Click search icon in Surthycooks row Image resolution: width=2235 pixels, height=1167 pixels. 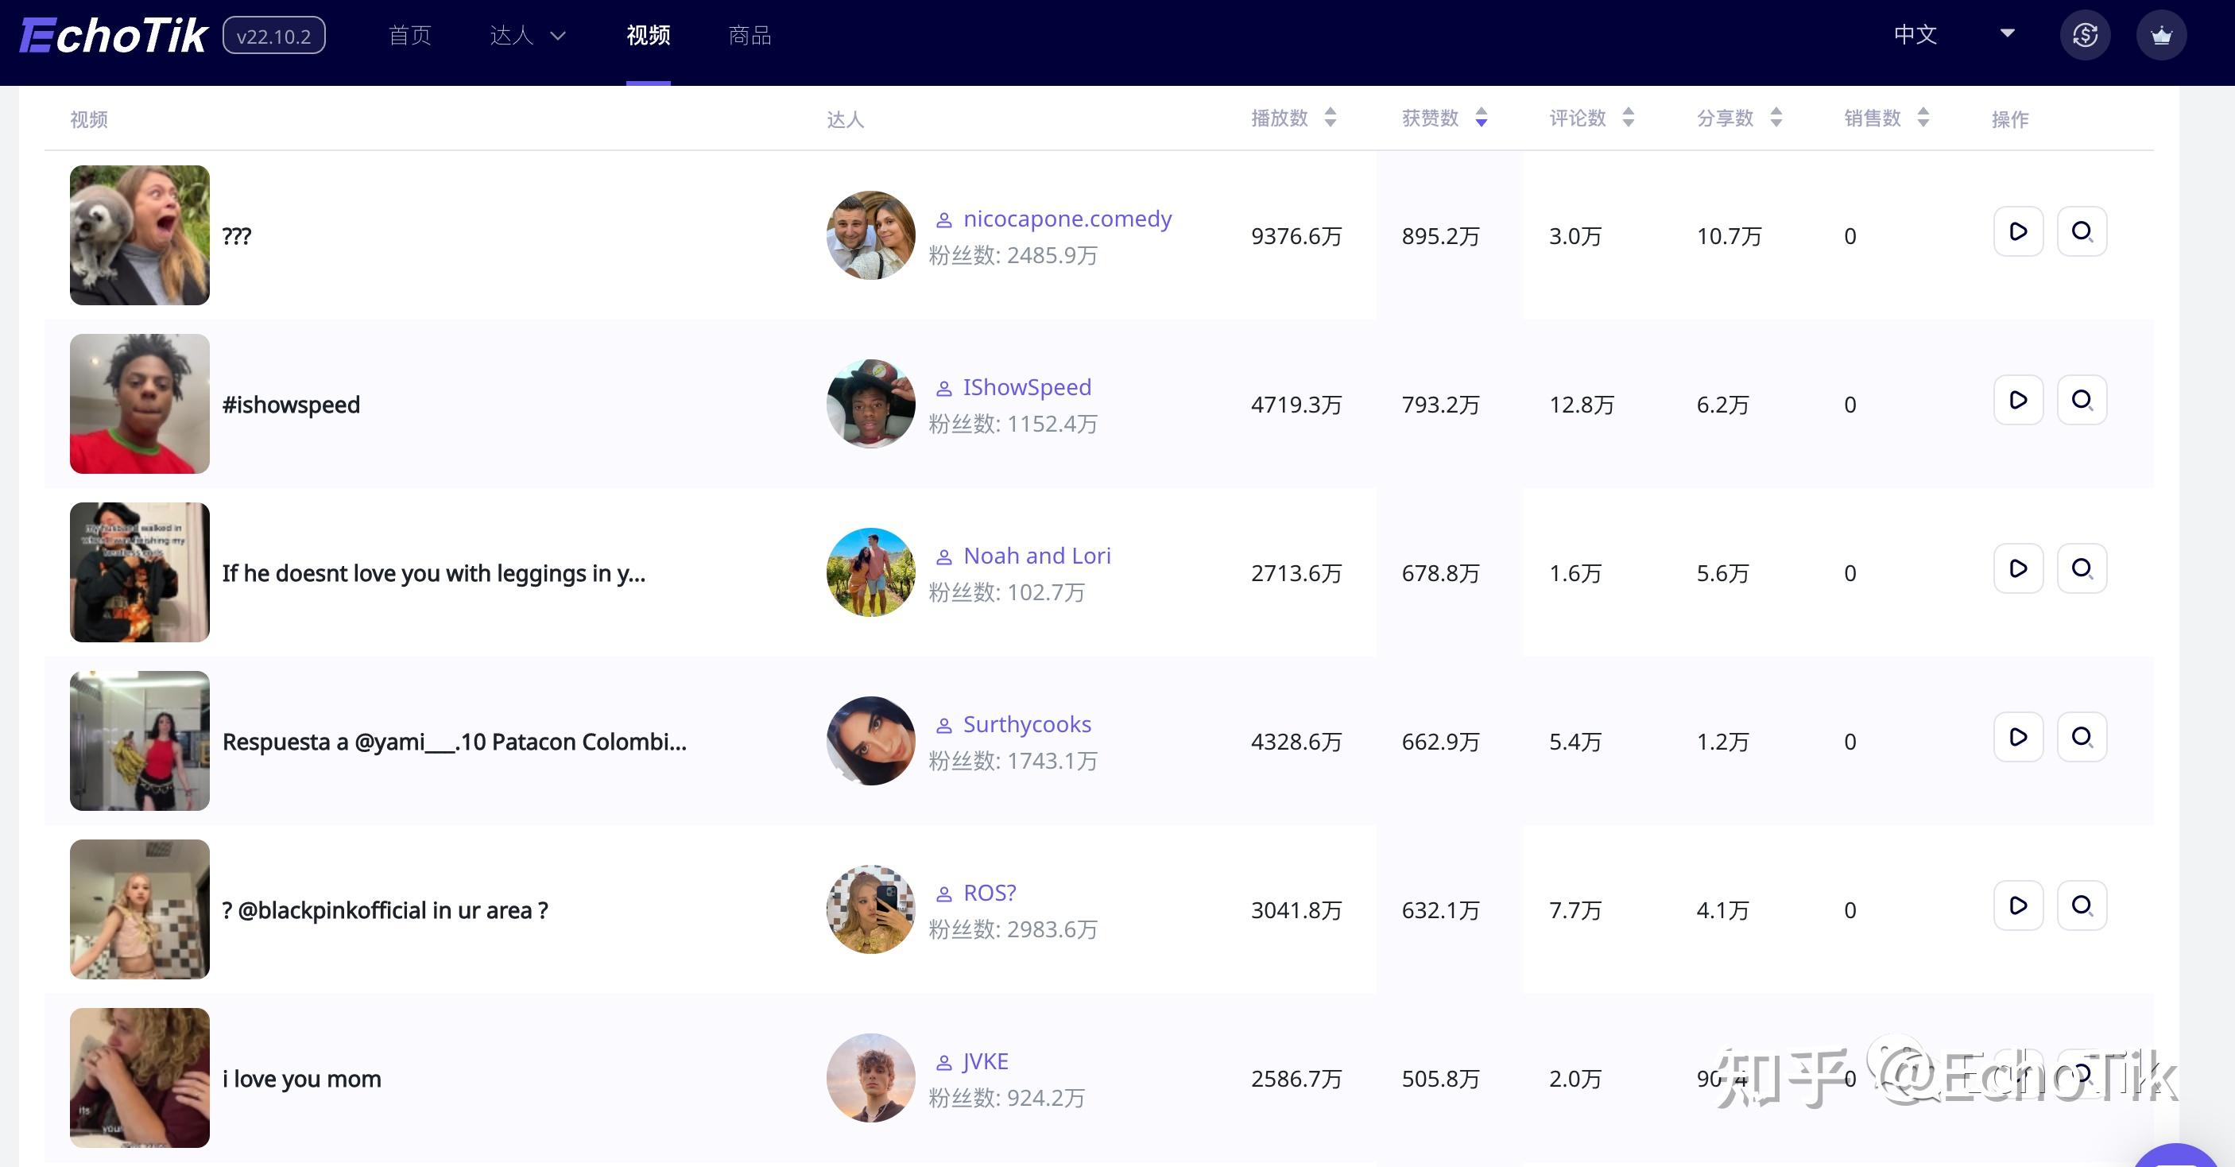coord(2082,737)
